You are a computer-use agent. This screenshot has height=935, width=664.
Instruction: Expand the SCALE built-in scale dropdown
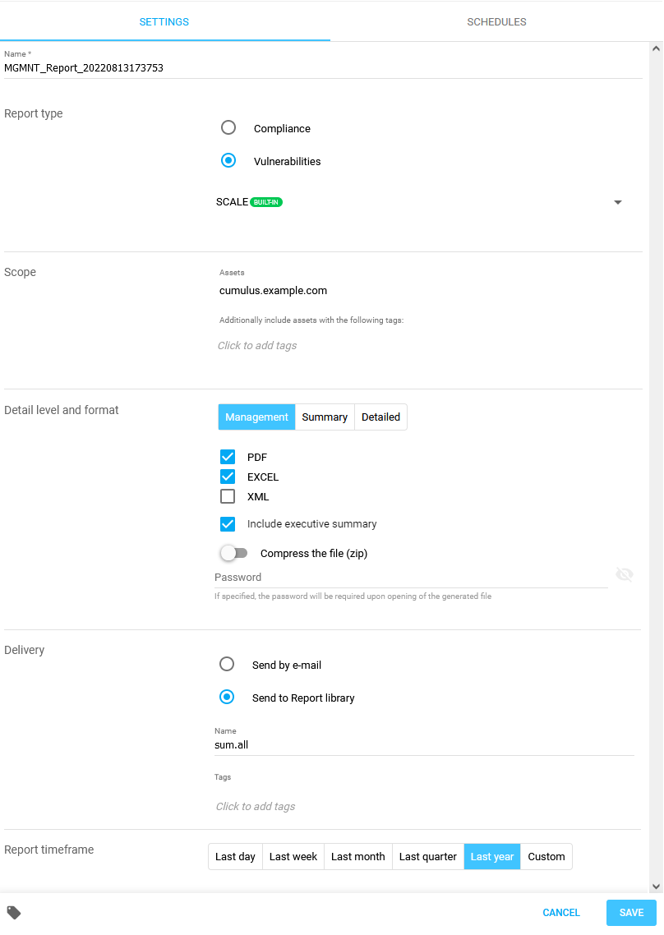pyautogui.click(x=617, y=201)
